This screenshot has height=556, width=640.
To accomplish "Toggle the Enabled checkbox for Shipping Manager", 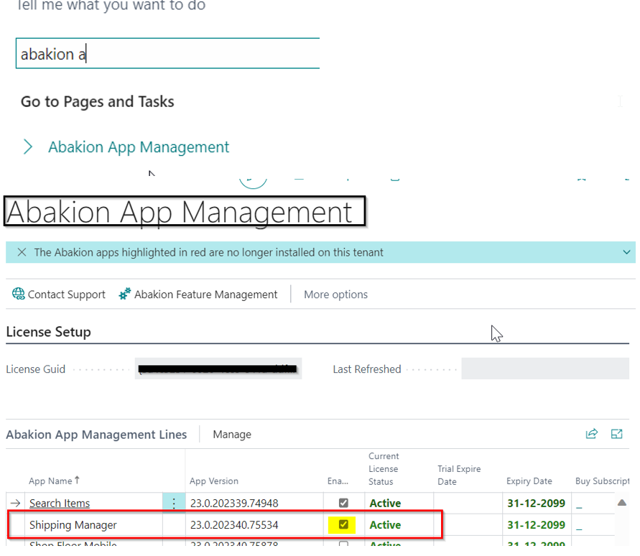I will coord(343,524).
